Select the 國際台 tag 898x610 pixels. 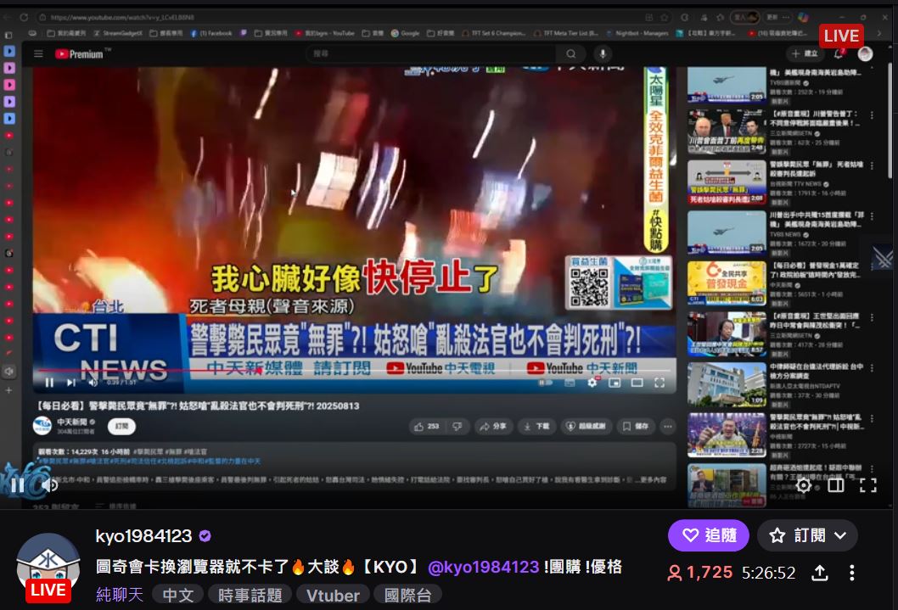407,595
